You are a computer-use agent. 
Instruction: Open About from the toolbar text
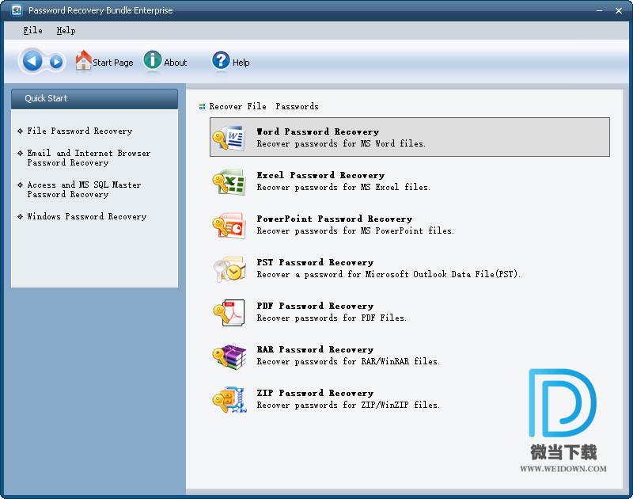[x=175, y=63]
